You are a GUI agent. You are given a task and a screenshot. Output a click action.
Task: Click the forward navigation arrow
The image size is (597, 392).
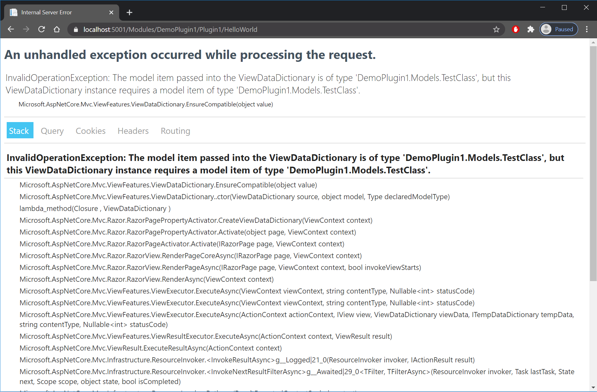(x=26, y=29)
